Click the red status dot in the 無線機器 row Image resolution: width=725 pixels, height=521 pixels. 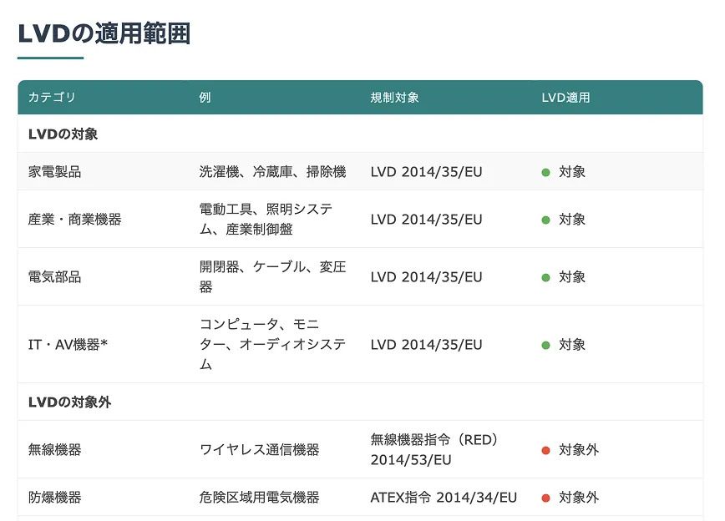click(x=545, y=450)
